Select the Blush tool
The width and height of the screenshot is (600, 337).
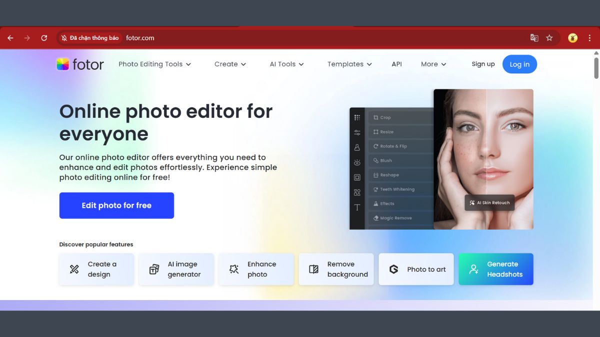[x=385, y=161]
